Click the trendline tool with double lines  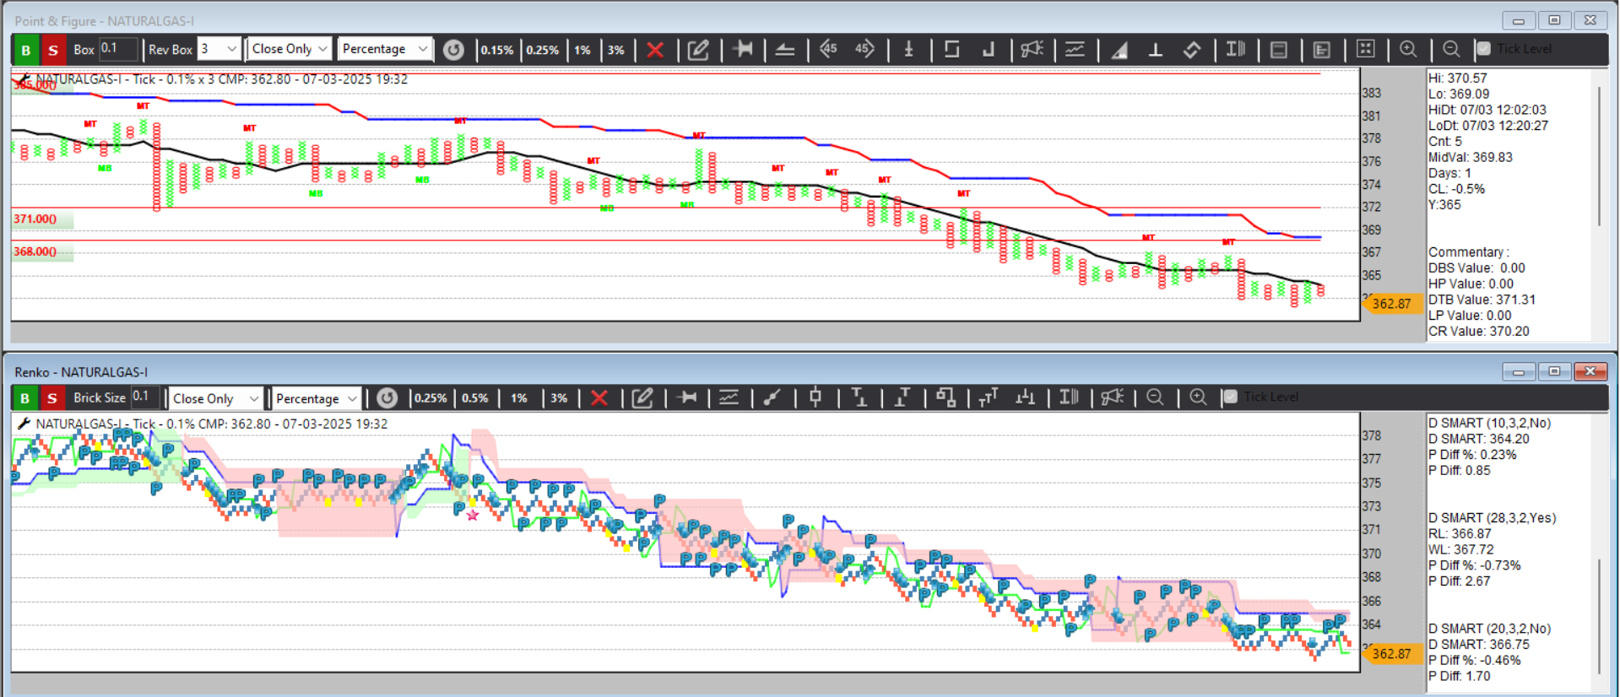785,50
